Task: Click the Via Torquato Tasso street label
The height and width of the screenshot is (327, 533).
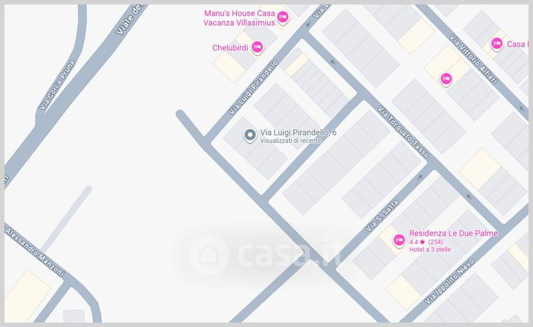Action: tap(403, 132)
